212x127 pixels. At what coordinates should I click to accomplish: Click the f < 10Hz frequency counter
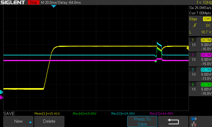click(204, 2)
